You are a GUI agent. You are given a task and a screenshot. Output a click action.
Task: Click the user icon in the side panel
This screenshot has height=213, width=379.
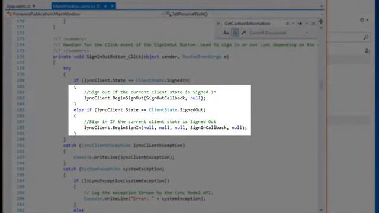click(367, 50)
